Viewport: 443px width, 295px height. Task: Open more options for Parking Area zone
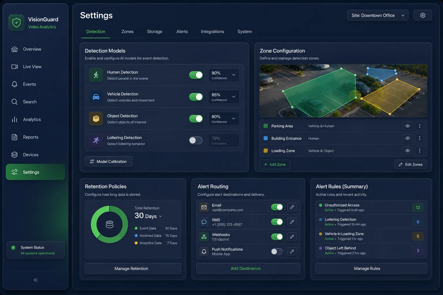coord(420,126)
